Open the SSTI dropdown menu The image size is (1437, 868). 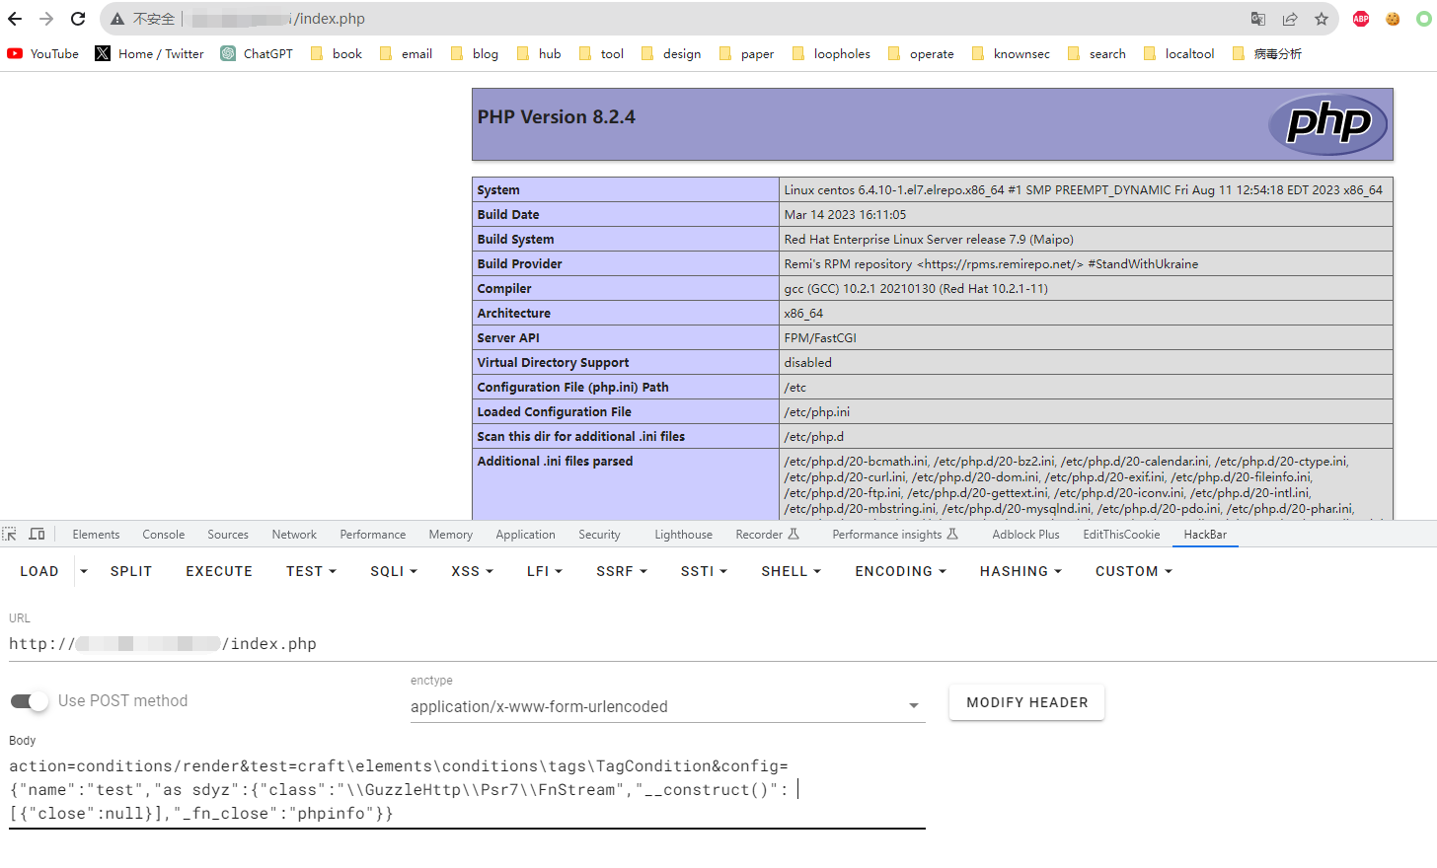(704, 571)
